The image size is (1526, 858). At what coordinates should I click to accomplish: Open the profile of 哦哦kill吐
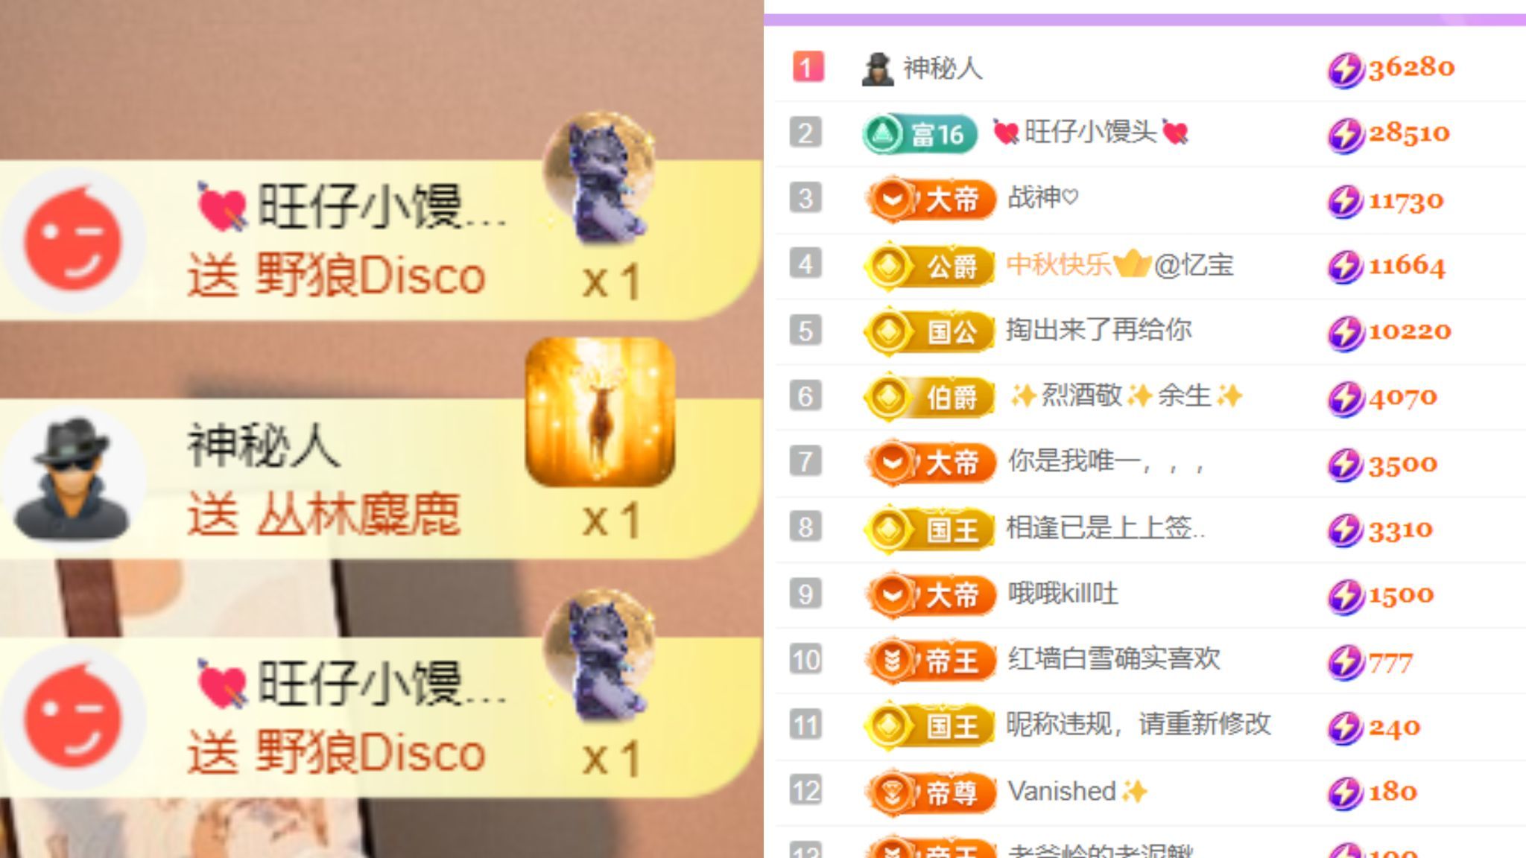pyautogui.click(x=1063, y=594)
